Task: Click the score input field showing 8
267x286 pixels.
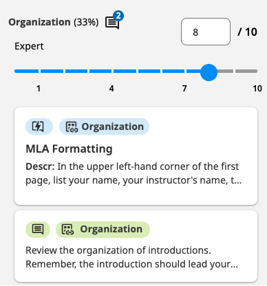Action: tap(206, 32)
